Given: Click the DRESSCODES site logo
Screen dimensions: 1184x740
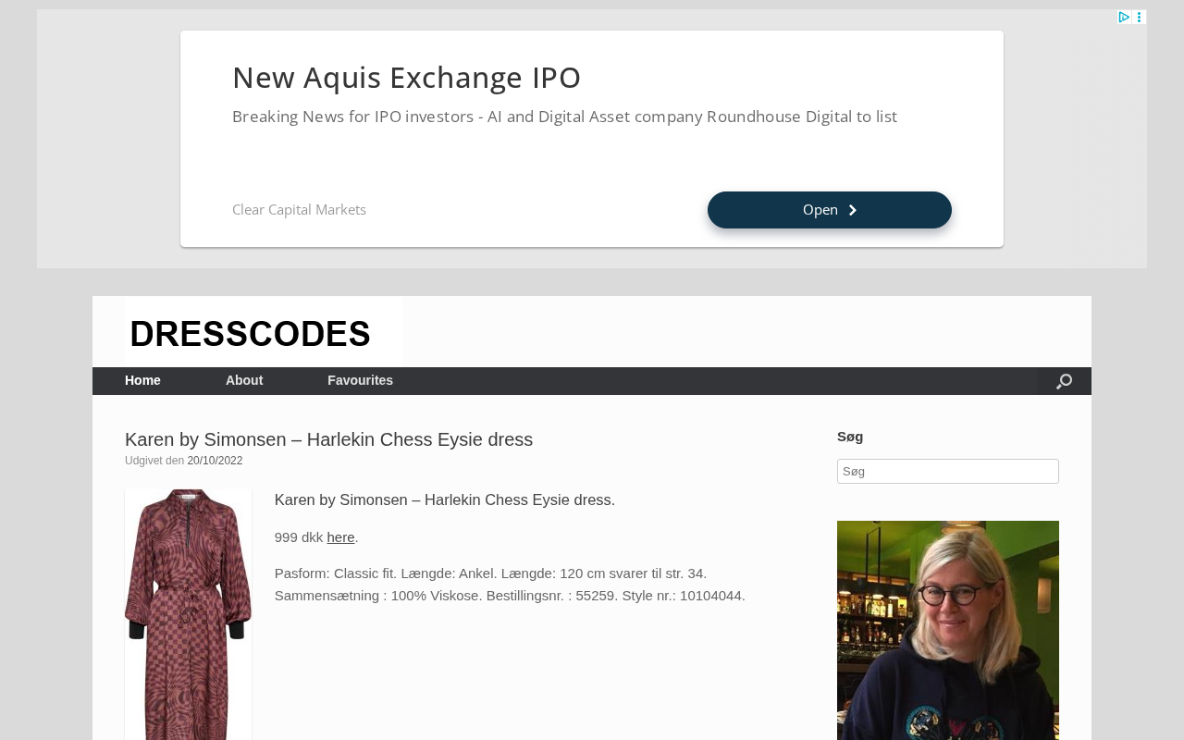Looking at the screenshot, I should click(x=264, y=331).
